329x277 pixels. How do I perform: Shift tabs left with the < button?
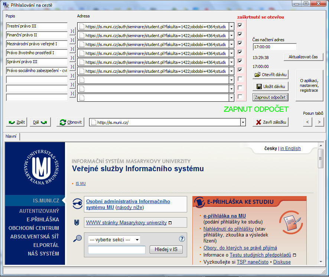click(x=307, y=122)
